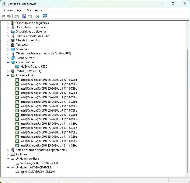Select the Unidades de disco label
Viewport: 190px width, 183px height.
(x=27, y=159)
